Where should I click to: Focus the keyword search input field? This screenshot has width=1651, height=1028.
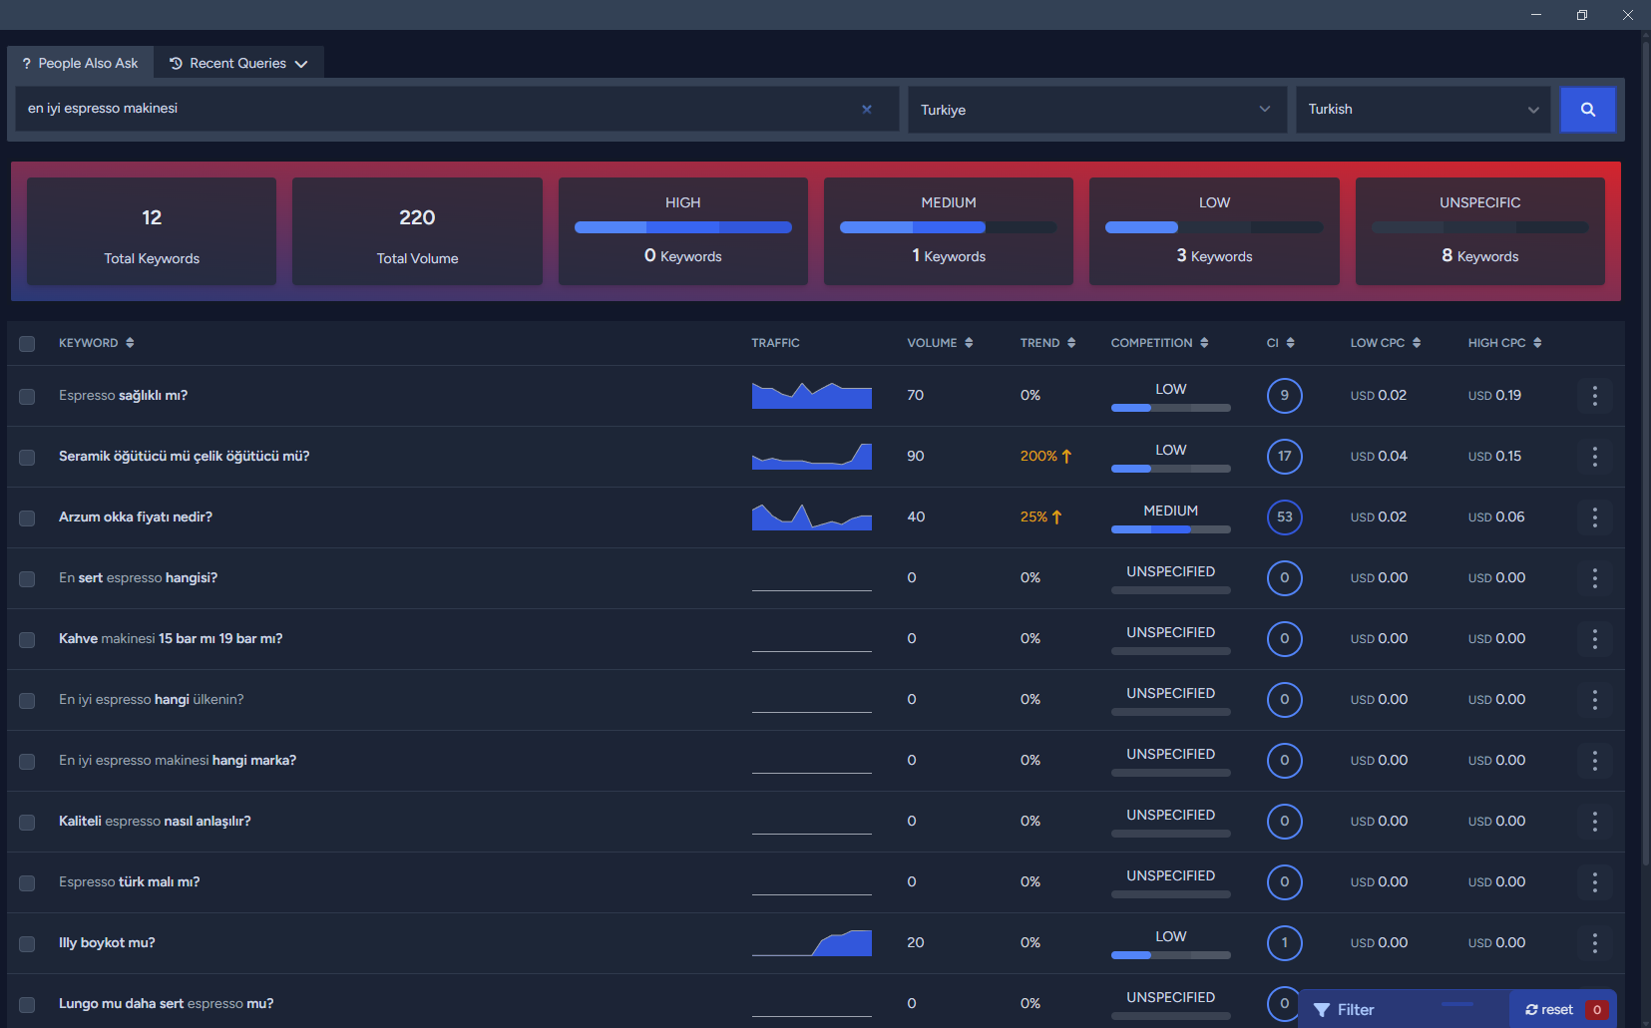click(x=439, y=109)
